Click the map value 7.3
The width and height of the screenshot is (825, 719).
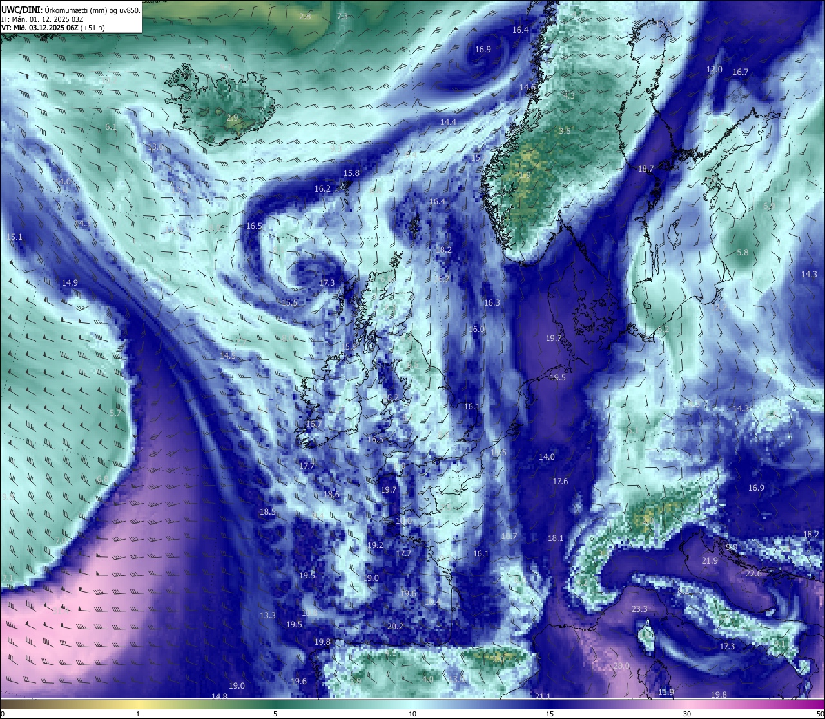(342, 17)
